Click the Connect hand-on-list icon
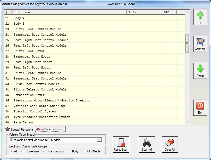211x160 pixels. pyautogui.click(x=200, y=42)
